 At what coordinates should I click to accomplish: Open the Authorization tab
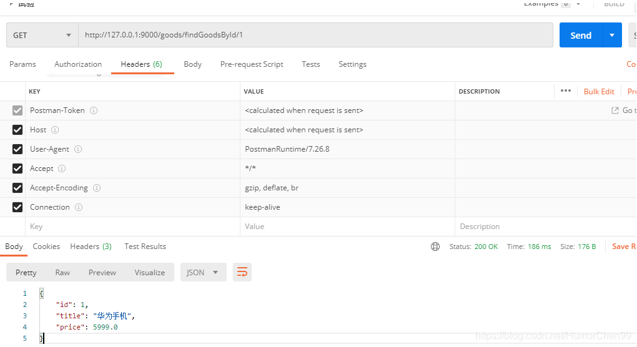point(78,64)
